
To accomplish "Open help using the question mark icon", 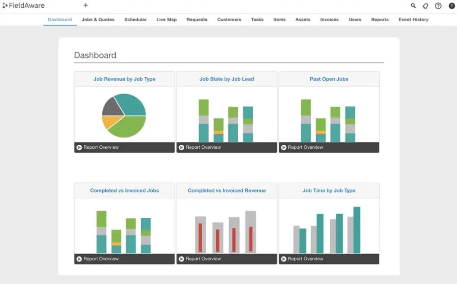I will (x=438, y=6).
